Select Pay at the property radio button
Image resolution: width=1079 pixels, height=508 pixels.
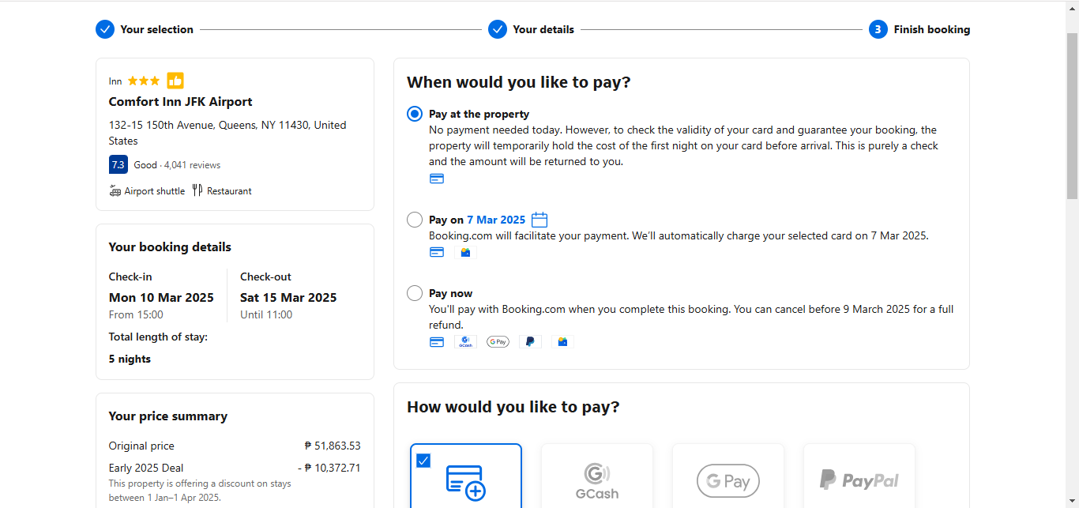tap(415, 114)
